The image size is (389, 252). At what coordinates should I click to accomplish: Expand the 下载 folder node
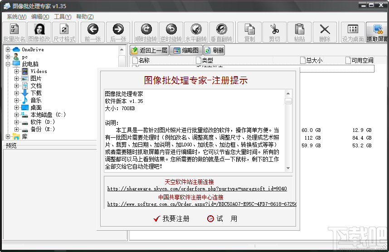tap(16, 93)
